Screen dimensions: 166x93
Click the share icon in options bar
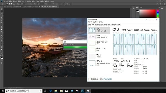pos(164,4)
